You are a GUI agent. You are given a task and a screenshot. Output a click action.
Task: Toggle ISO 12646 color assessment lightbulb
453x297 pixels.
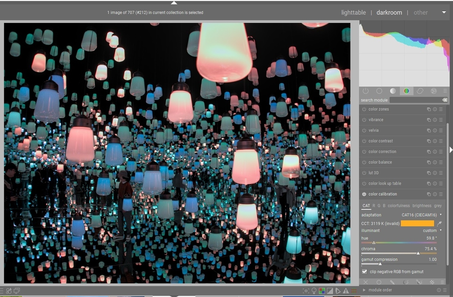point(314,291)
